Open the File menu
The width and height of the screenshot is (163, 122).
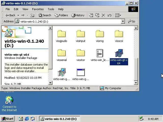8,9
